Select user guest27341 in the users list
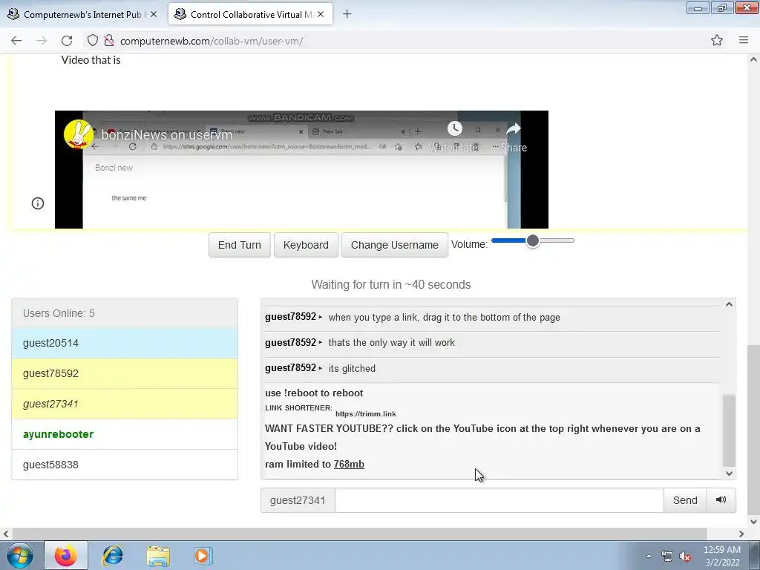The image size is (760, 570). [125, 404]
